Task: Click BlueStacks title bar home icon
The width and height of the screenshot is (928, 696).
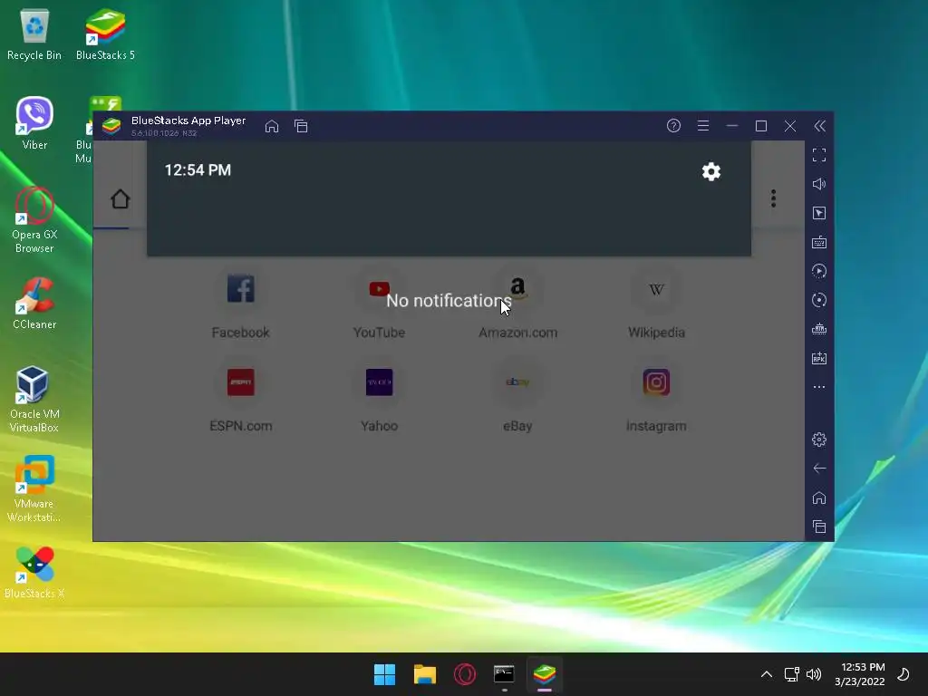Action: [x=272, y=126]
